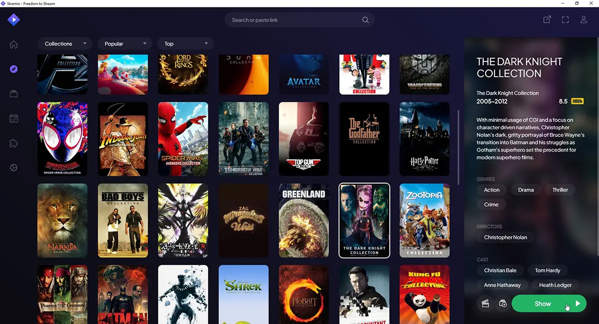This screenshot has width=599, height=324.
Task: Select the Thriller genre tag
Action: [x=560, y=190]
